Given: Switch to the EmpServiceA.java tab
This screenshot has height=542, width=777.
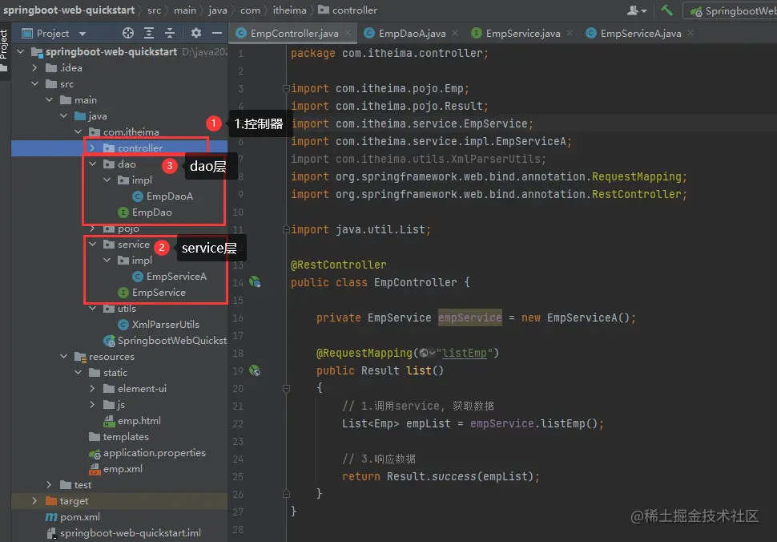Looking at the screenshot, I should pos(640,34).
